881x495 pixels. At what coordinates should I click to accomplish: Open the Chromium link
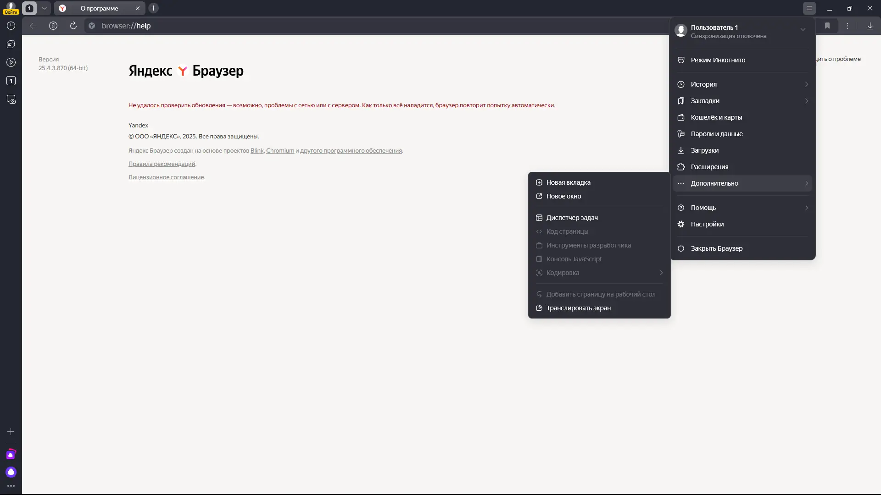pyautogui.click(x=280, y=151)
